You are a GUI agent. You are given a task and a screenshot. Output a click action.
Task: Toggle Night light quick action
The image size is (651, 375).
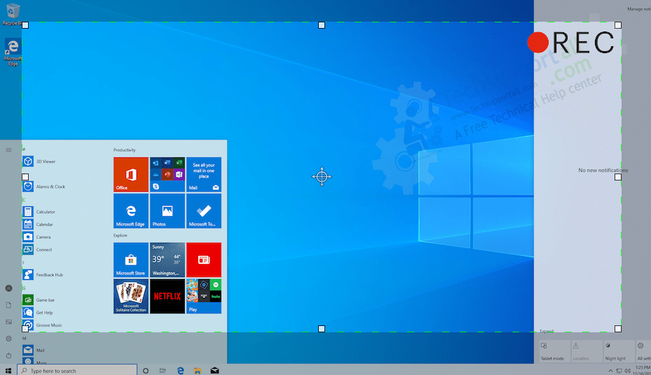tap(619, 351)
